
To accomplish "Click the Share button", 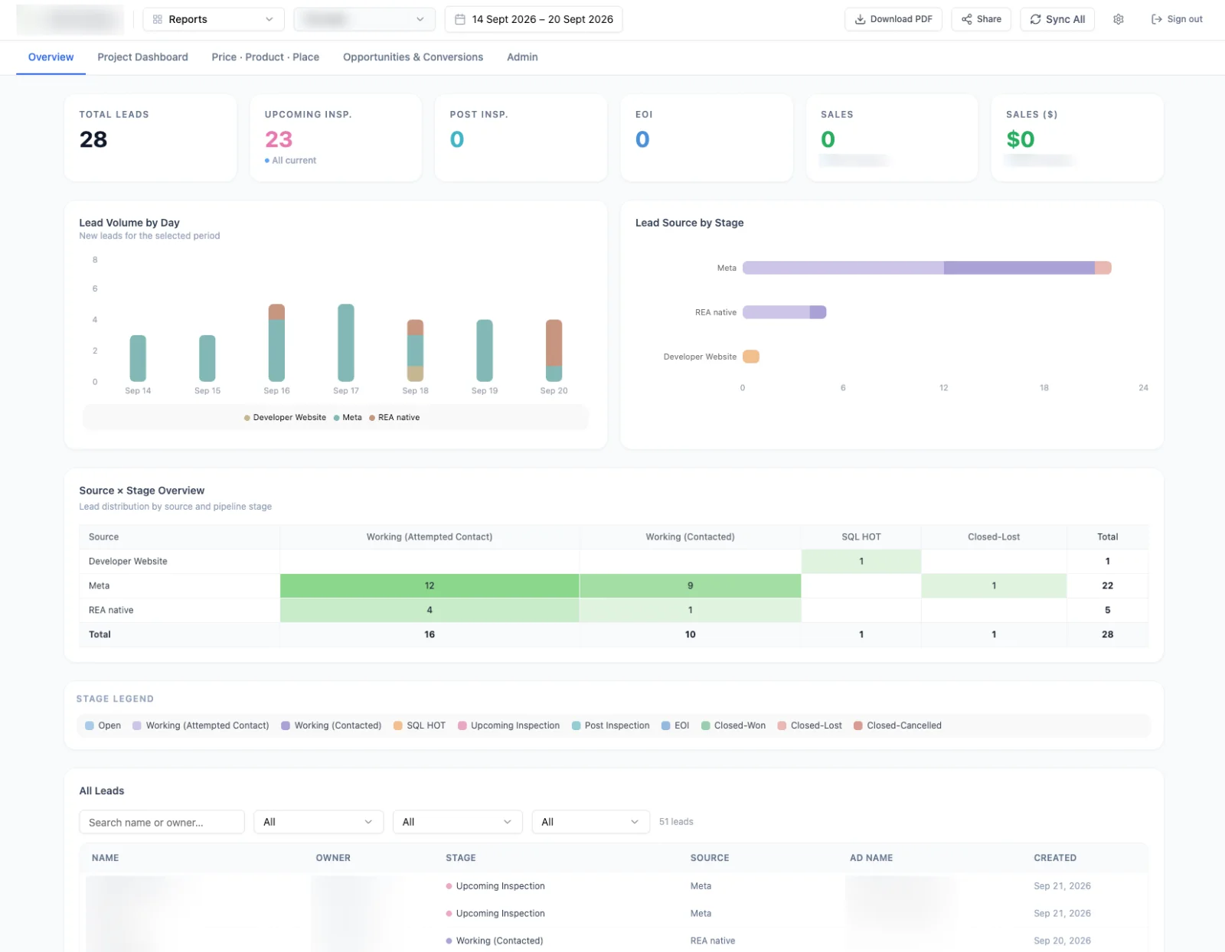I will [x=982, y=19].
